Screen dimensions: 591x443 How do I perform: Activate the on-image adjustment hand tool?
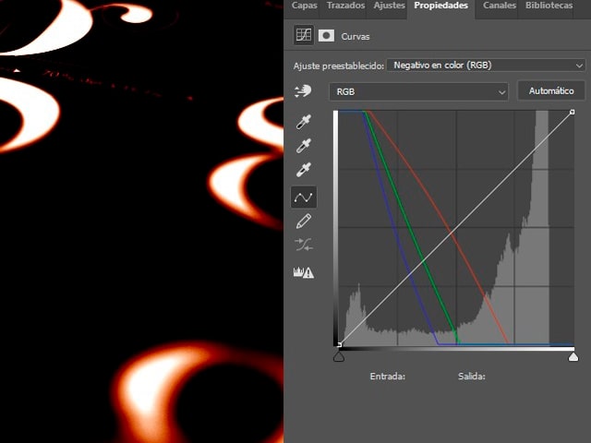303,91
